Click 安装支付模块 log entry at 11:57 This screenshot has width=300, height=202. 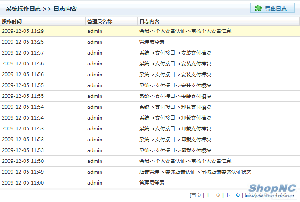coord(175,53)
